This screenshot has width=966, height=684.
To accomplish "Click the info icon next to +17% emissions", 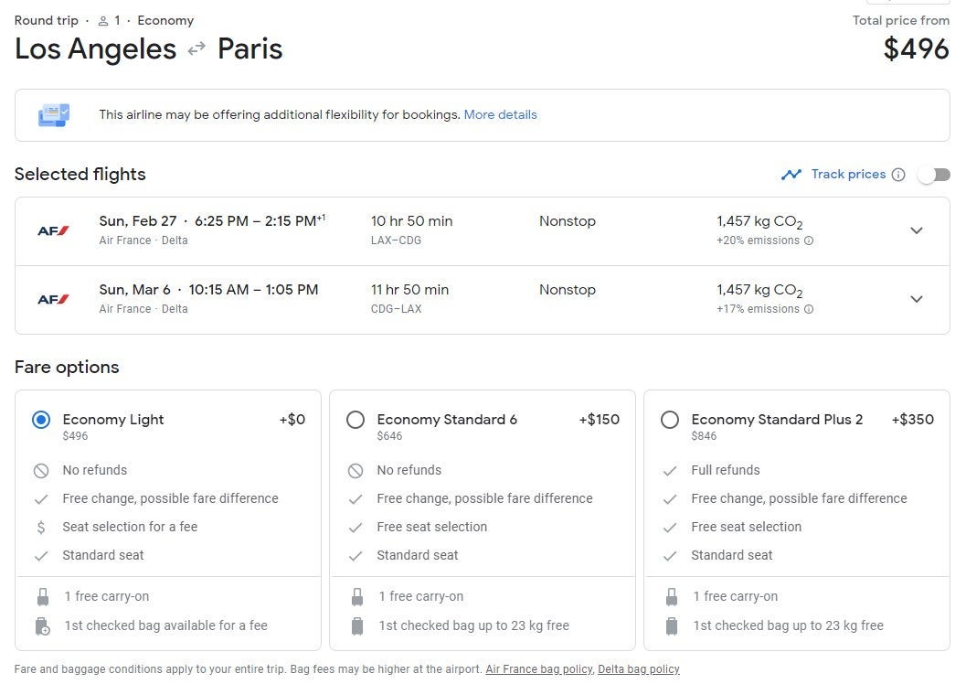I will 809,310.
